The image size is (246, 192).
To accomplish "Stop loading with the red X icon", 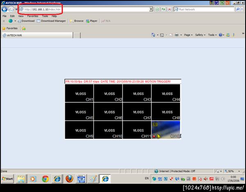I will 169,9.
